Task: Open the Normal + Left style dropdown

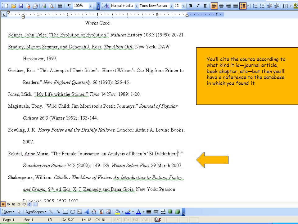Action: 136,6
